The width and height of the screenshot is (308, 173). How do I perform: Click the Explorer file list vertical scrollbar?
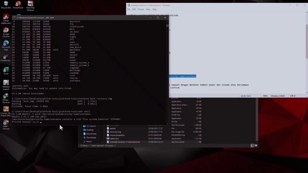[x=257, y=120]
